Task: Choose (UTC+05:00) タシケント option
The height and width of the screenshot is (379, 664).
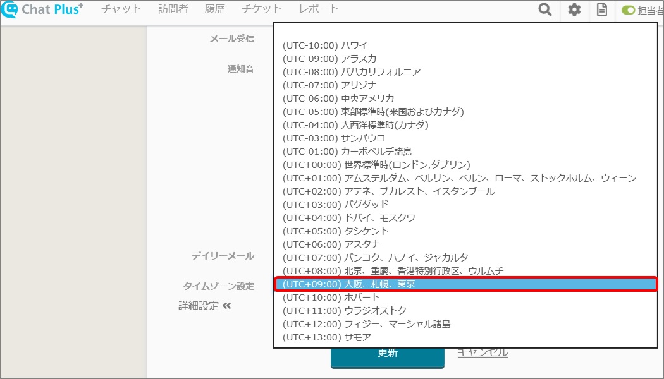Action: click(465, 231)
